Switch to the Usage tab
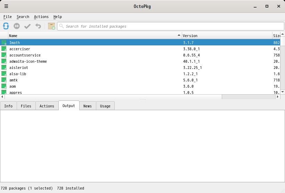This screenshot has width=285, height=193. (105, 106)
